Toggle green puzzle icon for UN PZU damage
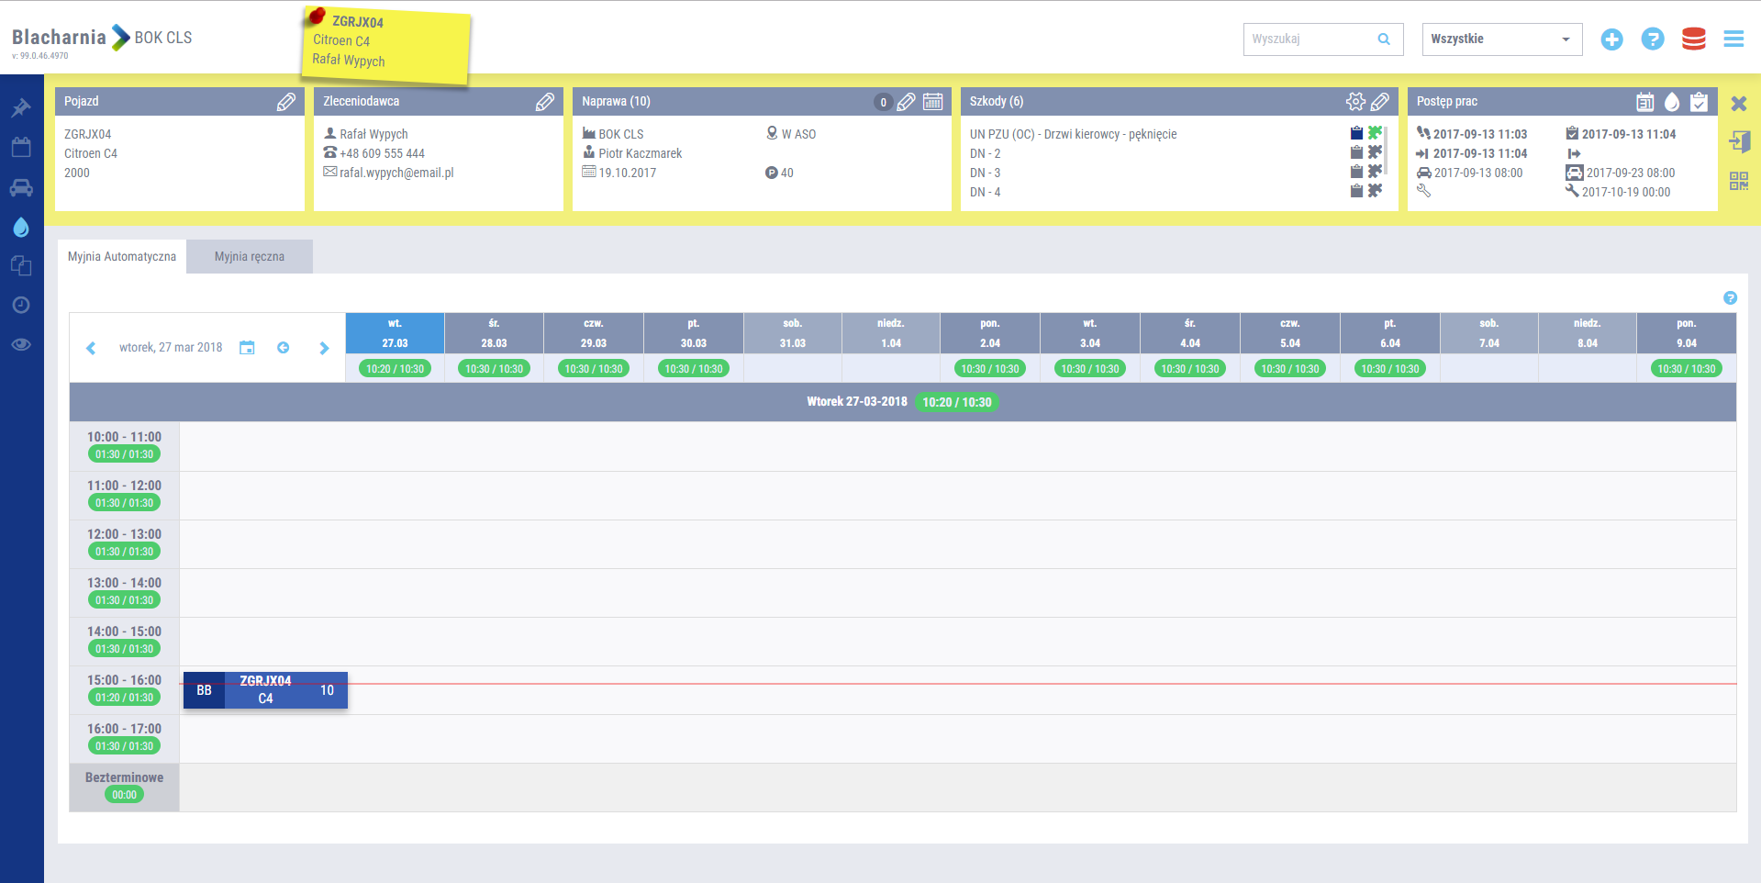 coord(1375,133)
